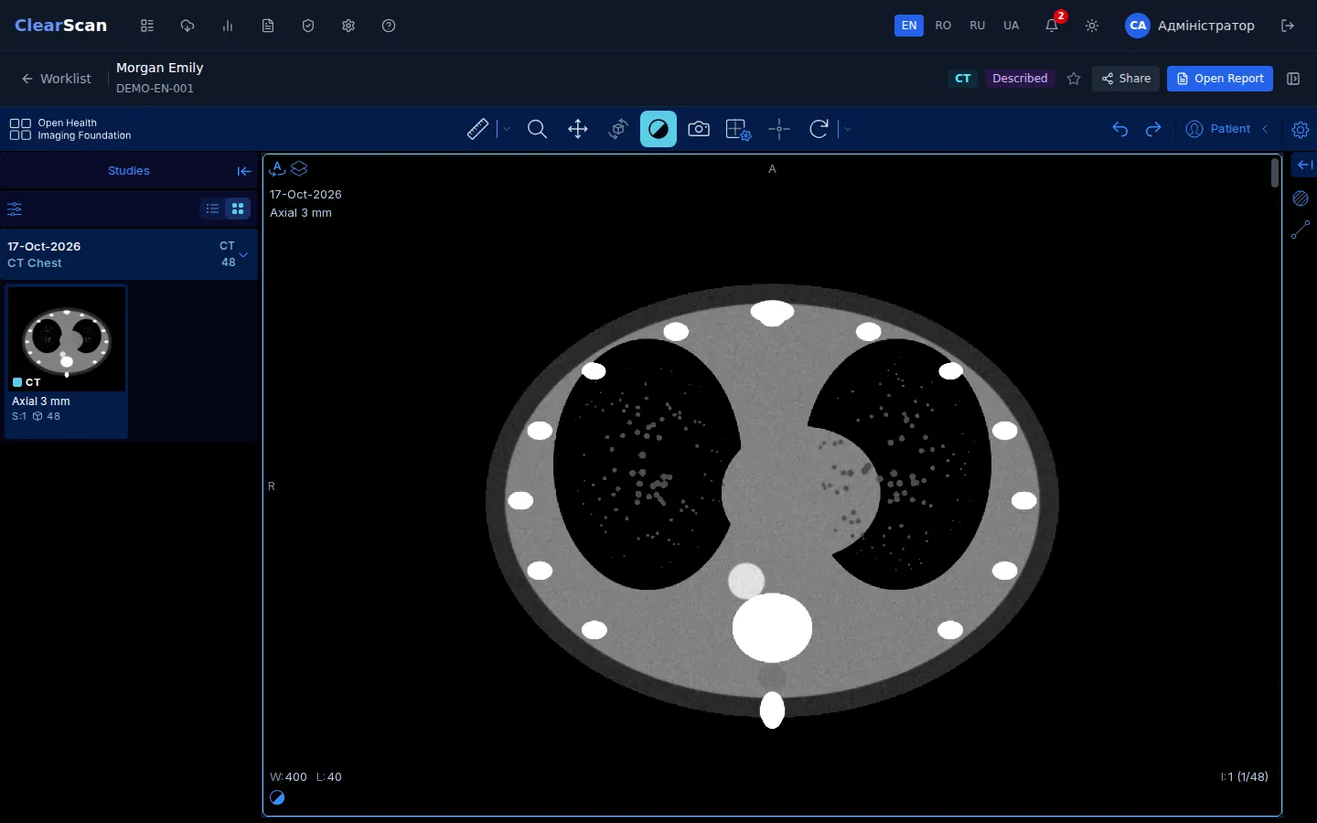
Task: Click the Open Report button
Action: click(x=1220, y=79)
